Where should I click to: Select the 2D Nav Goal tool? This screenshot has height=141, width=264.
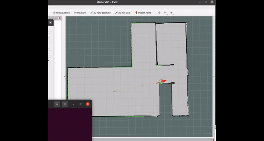(122, 13)
